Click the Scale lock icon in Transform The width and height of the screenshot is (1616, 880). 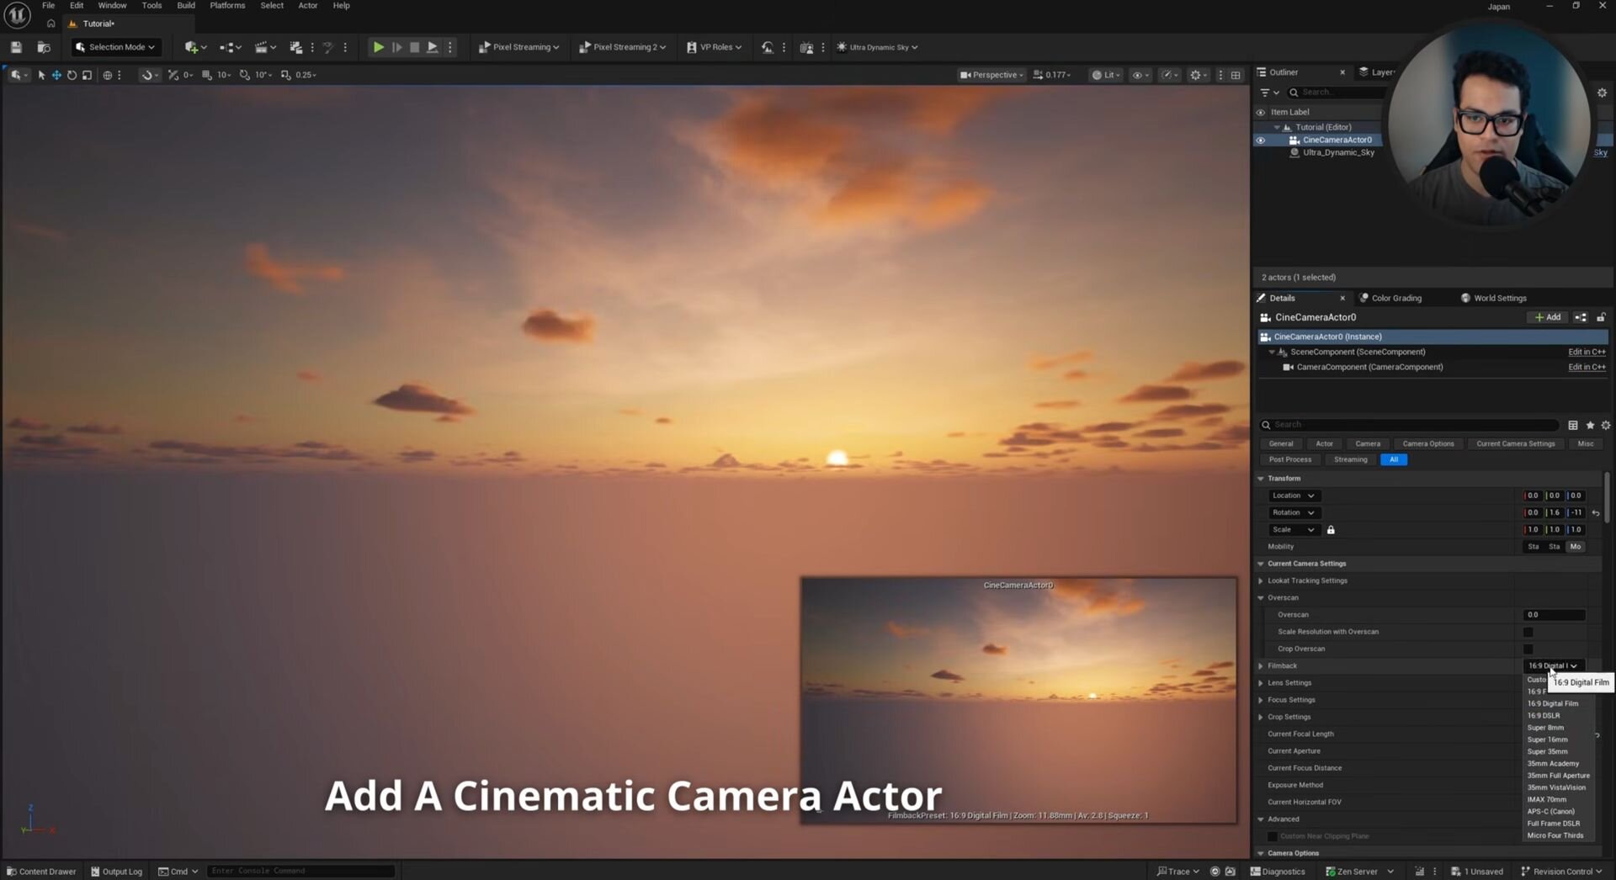point(1331,530)
